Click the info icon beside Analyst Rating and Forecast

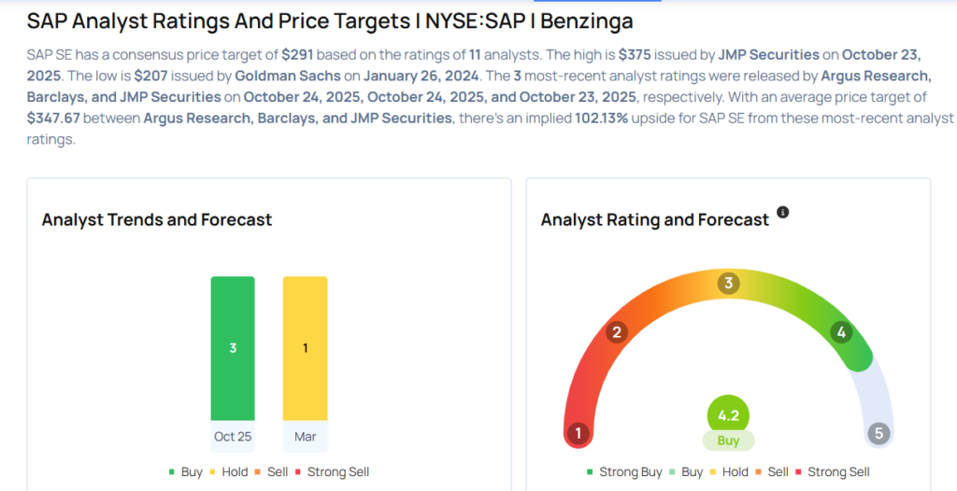click(x=783, y=213)
